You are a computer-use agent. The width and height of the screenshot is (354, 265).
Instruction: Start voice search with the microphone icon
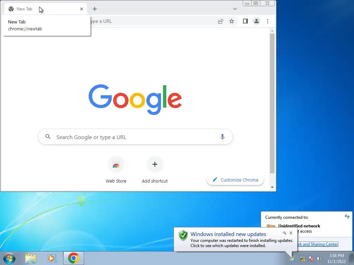click(222, 137)
